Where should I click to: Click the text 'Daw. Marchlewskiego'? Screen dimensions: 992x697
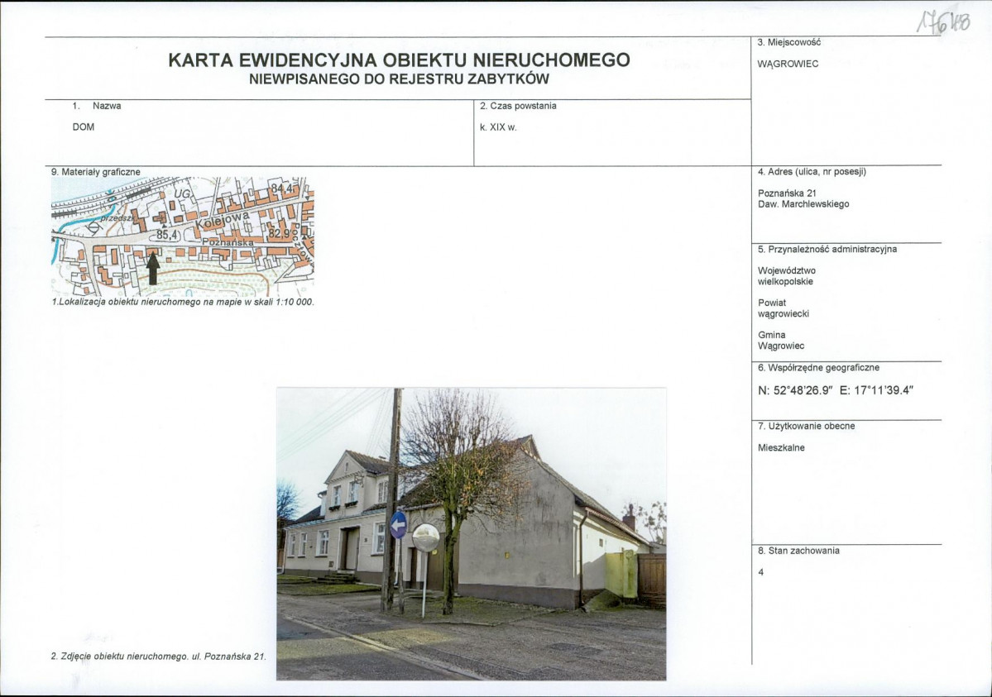(x=803, y=204)
